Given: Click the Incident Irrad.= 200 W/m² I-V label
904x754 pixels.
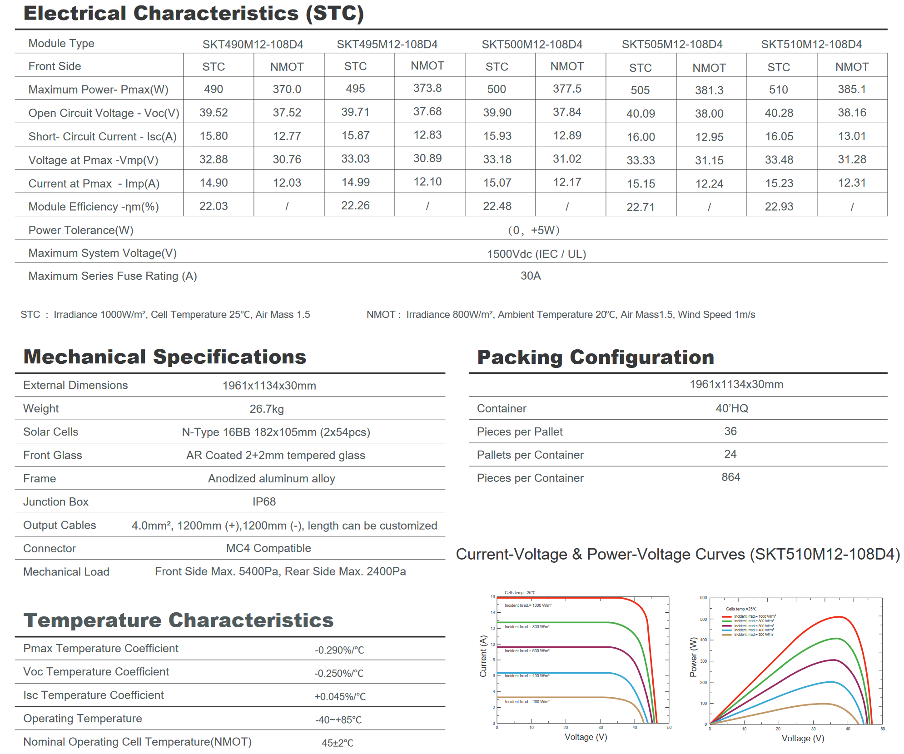Looking at the screenshot, I should click(x=527, y=702).
